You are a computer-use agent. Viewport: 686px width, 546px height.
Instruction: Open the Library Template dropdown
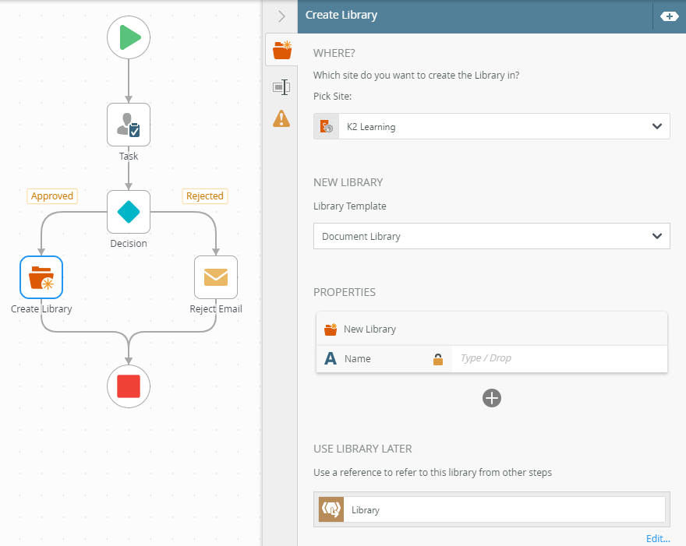656,236
